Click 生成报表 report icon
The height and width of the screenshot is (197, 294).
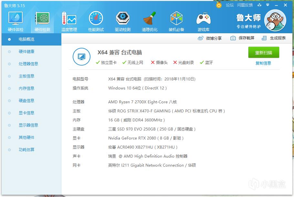[x=264, y=38]
